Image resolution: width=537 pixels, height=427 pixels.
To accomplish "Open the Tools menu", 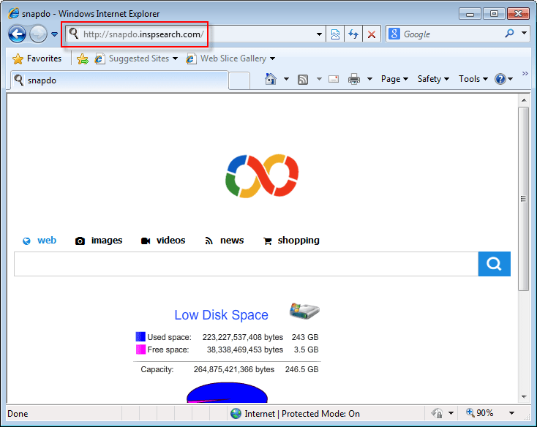I will 473,79.
